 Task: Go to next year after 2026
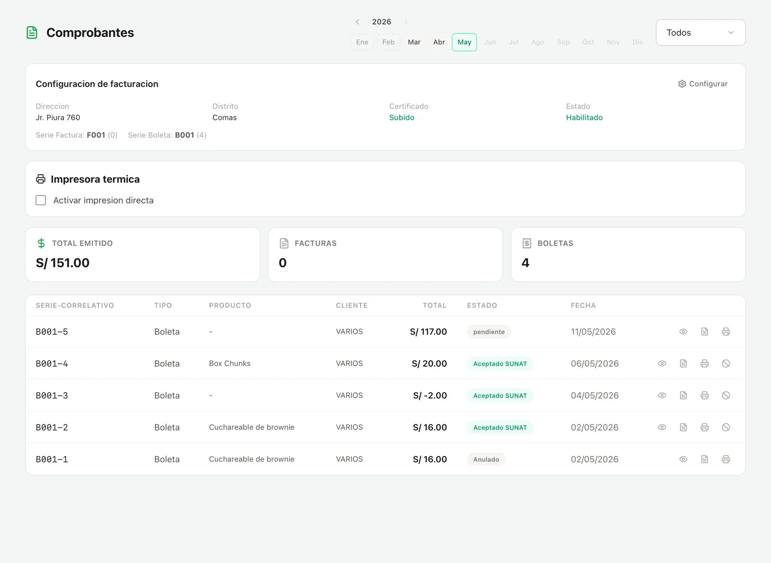[406, 22]
